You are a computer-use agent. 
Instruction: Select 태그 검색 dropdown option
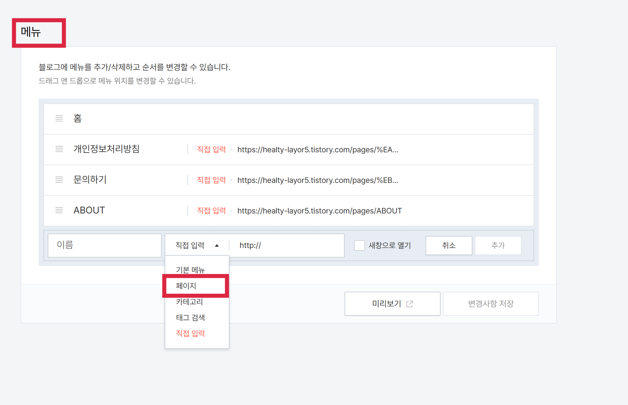tap(190, 317)
